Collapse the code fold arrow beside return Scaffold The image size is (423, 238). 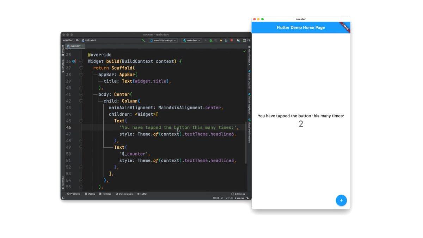81,68
